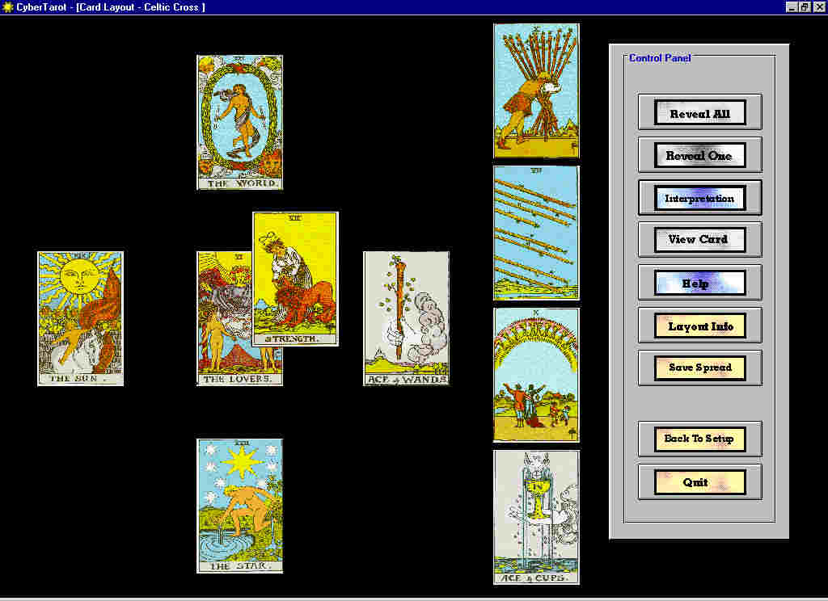This screenshot has height=601, width=828.
Task: Pick the Strength card
Action: pyautogui.click(x=295, y=279)
